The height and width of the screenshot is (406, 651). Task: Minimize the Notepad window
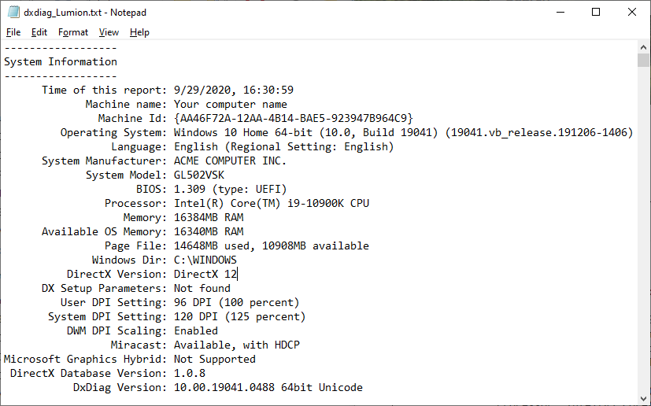point(560,13)
